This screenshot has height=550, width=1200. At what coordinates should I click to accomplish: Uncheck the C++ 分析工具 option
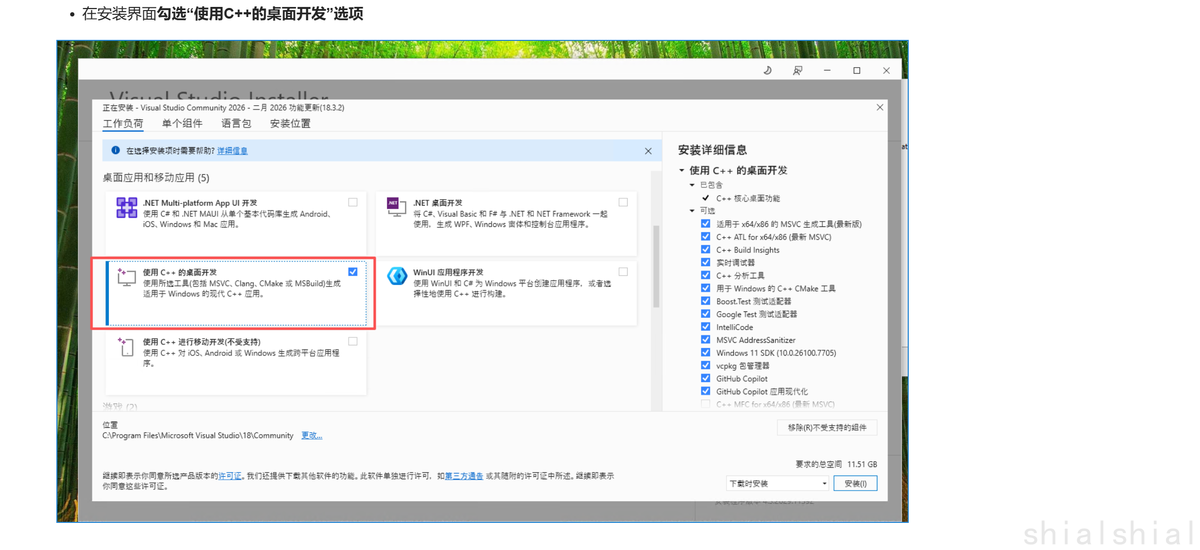[705, 275]
